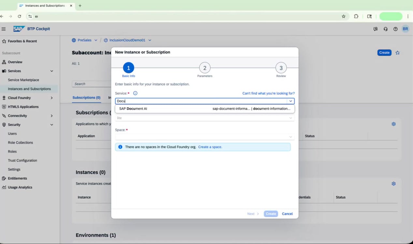Go to wizard step 3 Review
Viewport: 413px width, 244px height.
[281, 68]
